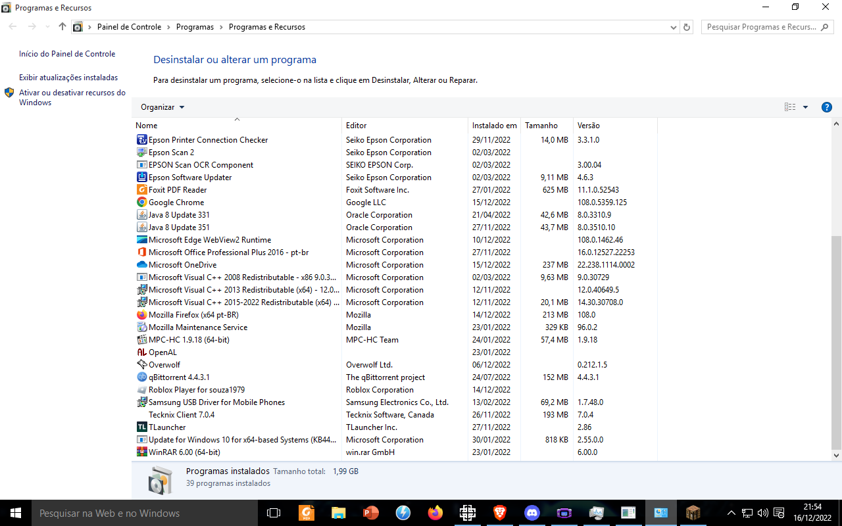
Task: Select Update for Windows 10 x64-based Systems
Action: 396,439
